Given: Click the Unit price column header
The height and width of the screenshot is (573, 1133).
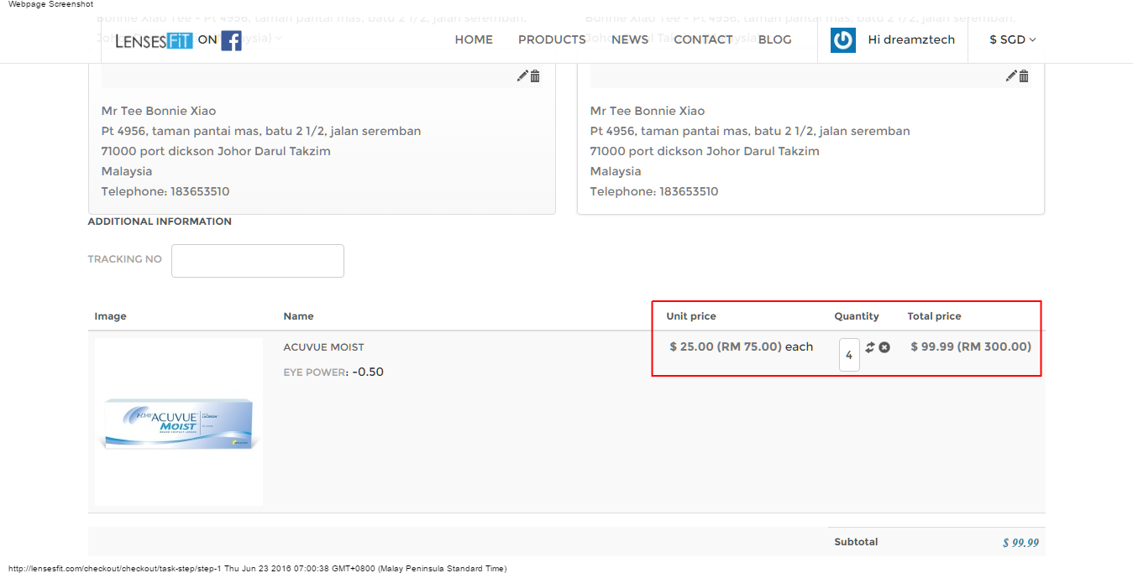Looking at the screenshot, I should point(691,316).
